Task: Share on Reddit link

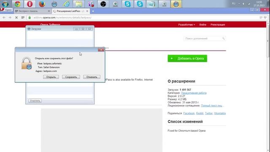Action: pyautogui.click(x=200, y=113)
